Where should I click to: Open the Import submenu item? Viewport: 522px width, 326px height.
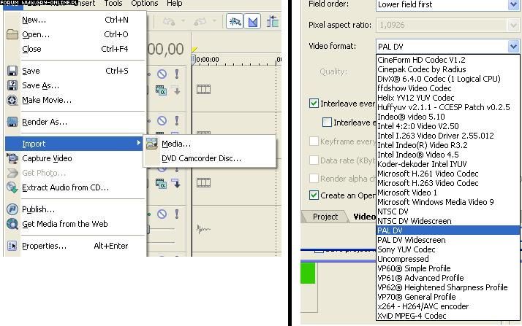(75, 144)
